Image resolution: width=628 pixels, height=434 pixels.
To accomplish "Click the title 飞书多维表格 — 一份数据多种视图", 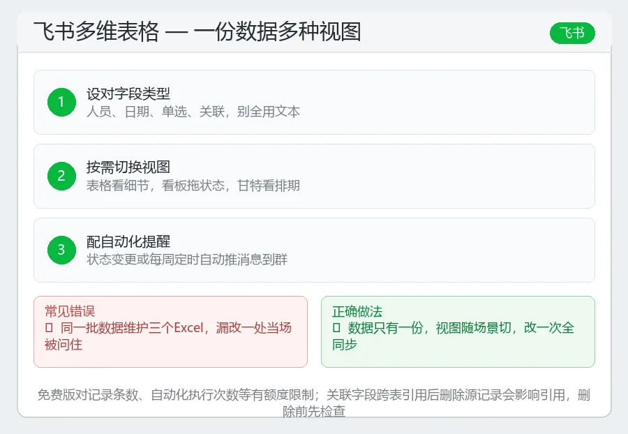I will (197, 32).
